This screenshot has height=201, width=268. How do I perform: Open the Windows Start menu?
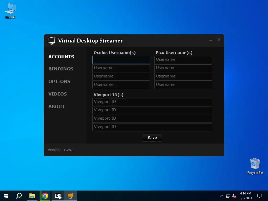coord(6,196)
